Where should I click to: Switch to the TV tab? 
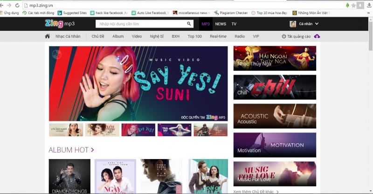pos(234,24)
